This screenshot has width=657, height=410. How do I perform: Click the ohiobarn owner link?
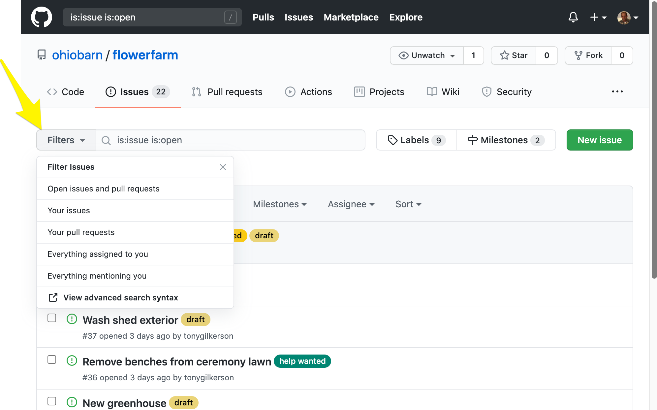78,55
